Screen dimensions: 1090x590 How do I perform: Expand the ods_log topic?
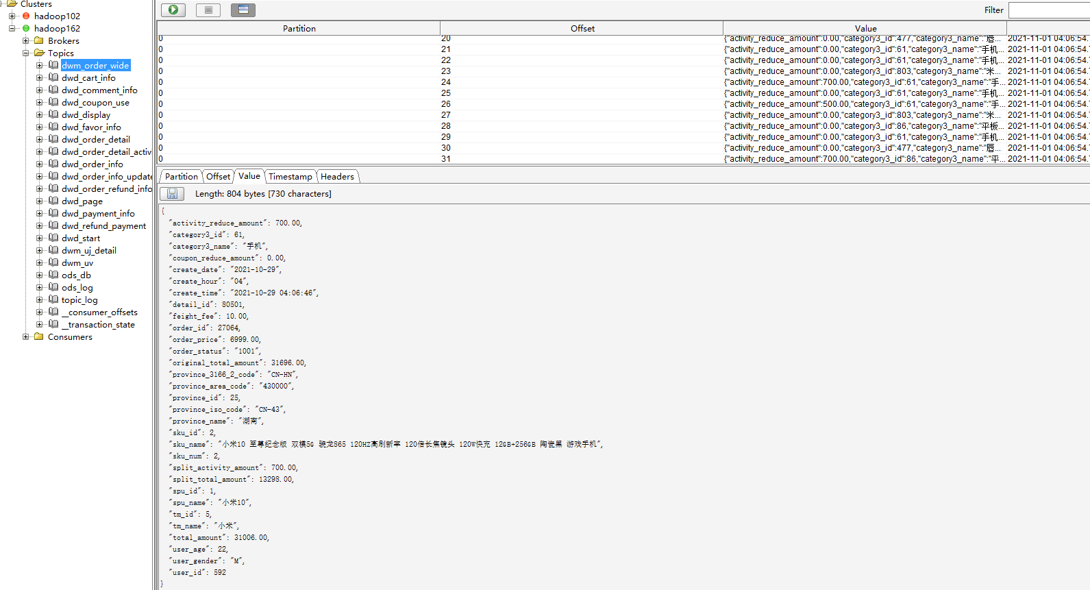39,287
